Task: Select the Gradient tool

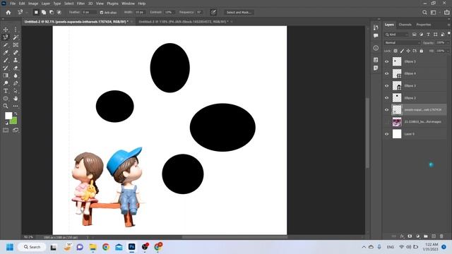Action: pyautogui.click(x=6, y=75)
